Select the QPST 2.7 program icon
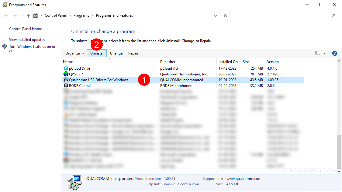This screenshot has width=342, height=192. 66,74
